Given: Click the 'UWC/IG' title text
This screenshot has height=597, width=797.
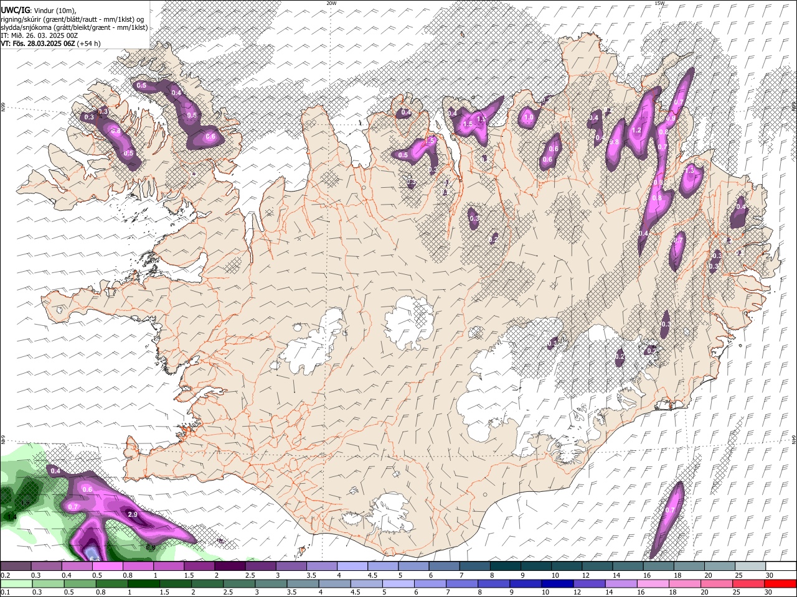Looking at the screenshot, I should pos(16,10).
